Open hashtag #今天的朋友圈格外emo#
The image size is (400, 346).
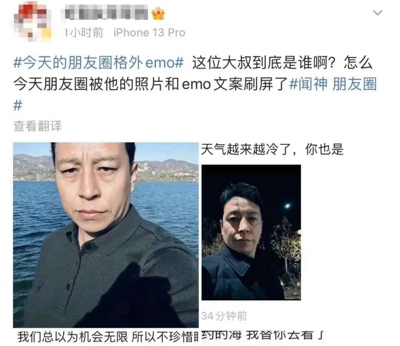[x=98, y=63]
